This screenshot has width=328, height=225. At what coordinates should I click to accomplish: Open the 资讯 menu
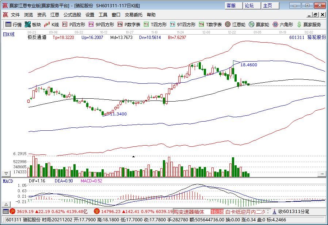42,15
